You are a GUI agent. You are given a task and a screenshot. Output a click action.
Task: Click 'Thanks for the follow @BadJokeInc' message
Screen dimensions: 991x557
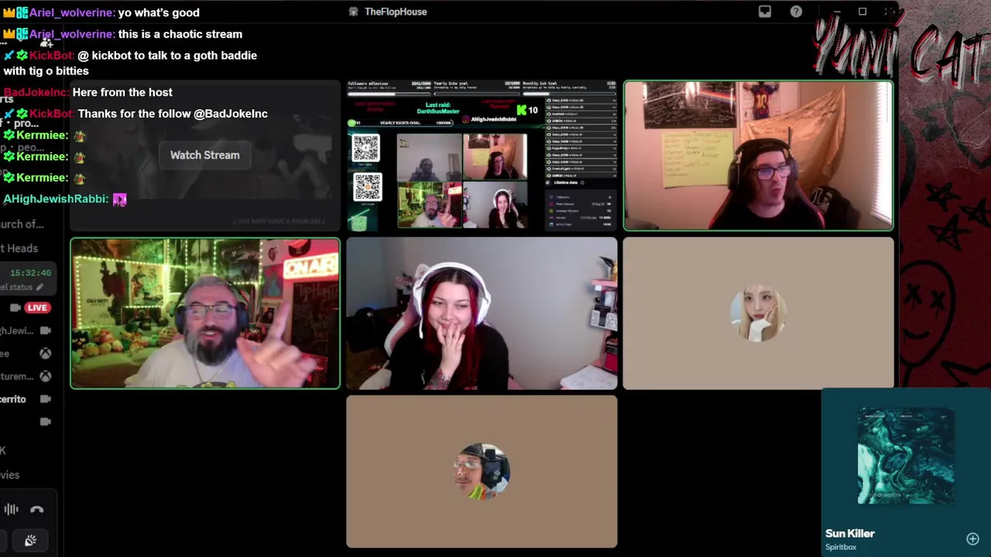[x=173, y=114]
